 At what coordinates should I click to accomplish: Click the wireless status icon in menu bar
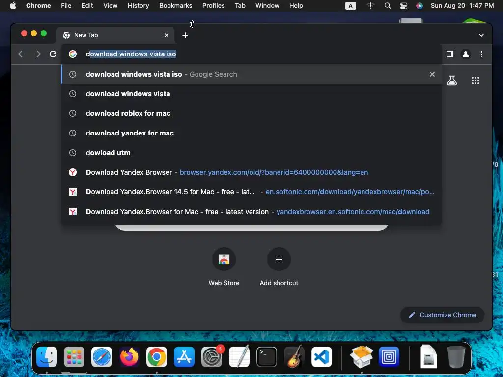pos(371,6)
